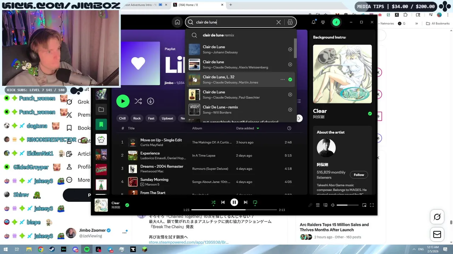Open Spotify Home via the house icon

(x=177, y=22)
